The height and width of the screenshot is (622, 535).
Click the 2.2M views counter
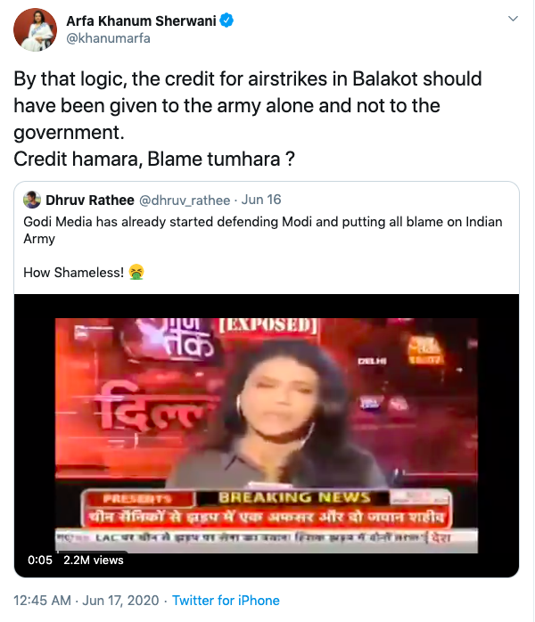click(94, 561)
